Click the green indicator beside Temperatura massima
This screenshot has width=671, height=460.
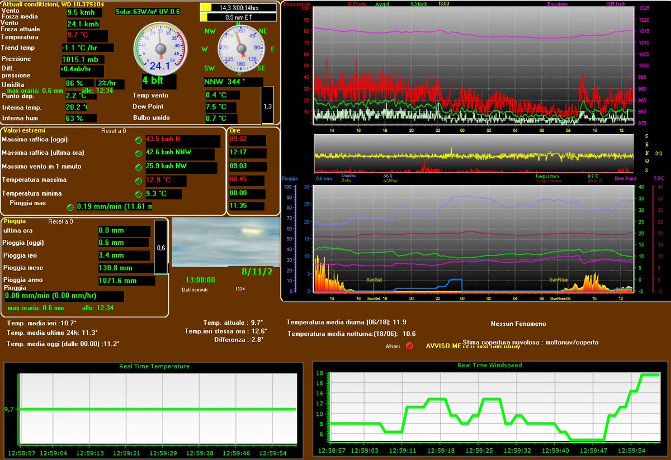139,181
